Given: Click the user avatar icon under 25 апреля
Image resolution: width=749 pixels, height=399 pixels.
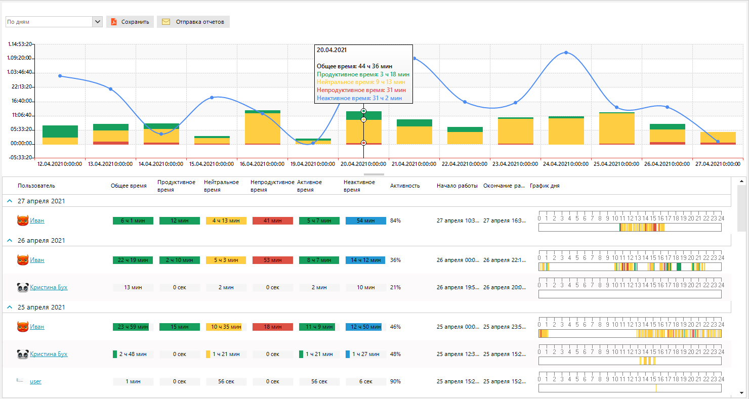Looking at the screenshot, I should (20, 380).
